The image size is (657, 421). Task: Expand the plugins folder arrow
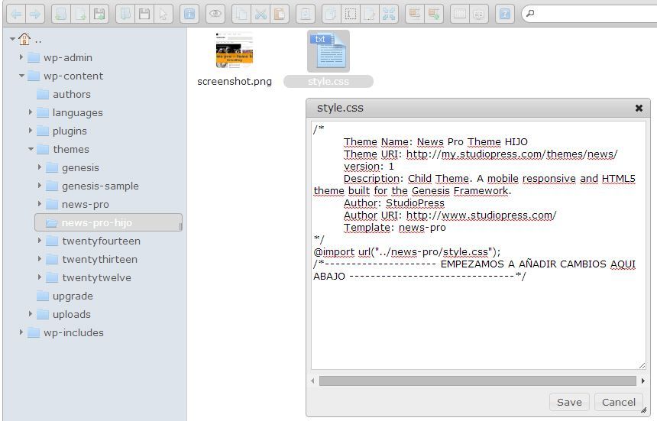point(30,131)
